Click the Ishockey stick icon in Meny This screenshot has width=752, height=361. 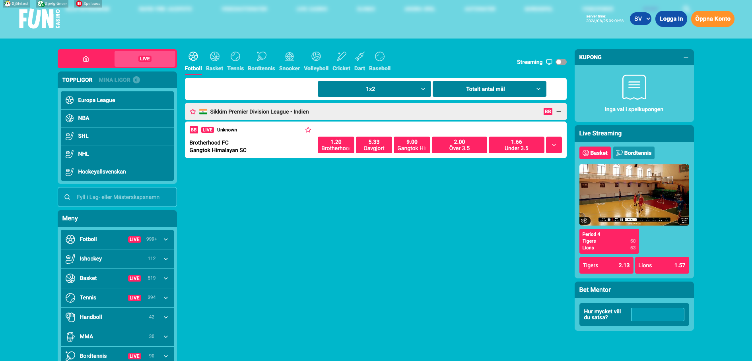coord(70,259)
